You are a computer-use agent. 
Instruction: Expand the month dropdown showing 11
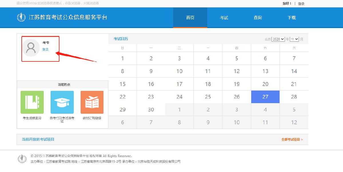pos(294,39)
